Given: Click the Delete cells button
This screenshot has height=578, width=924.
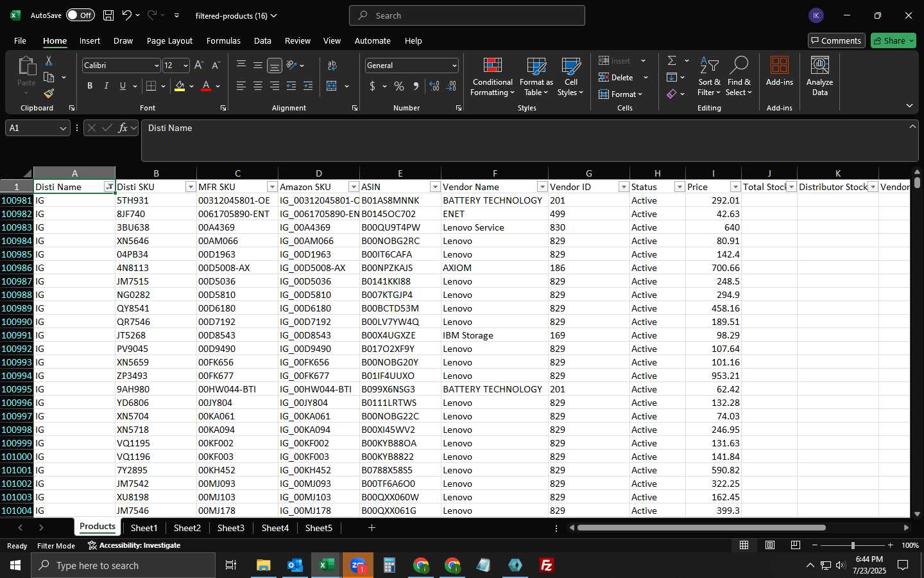Looking at the screenshot, I should (617, 77).
